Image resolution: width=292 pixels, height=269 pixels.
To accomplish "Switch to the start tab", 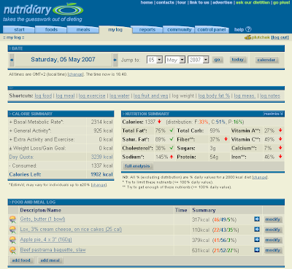I will click(x=19, y=30).
